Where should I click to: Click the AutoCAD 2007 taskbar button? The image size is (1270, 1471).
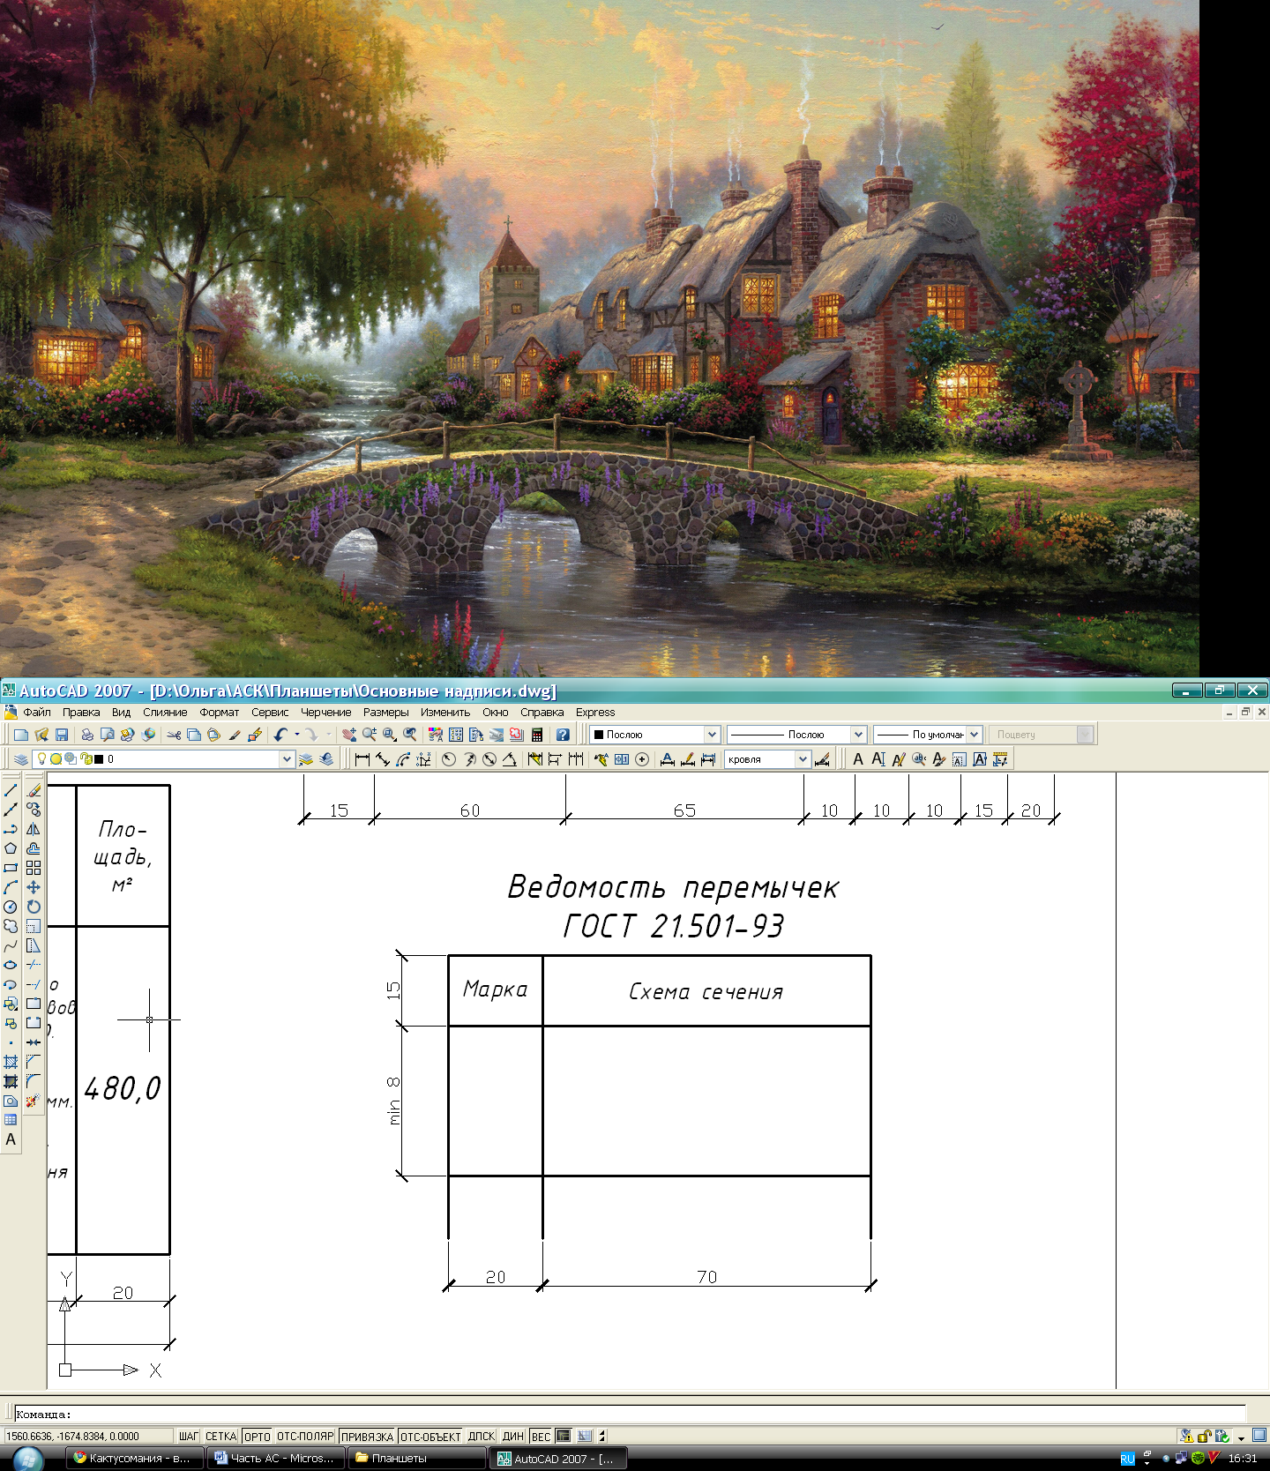click(x=558, y=1459)
